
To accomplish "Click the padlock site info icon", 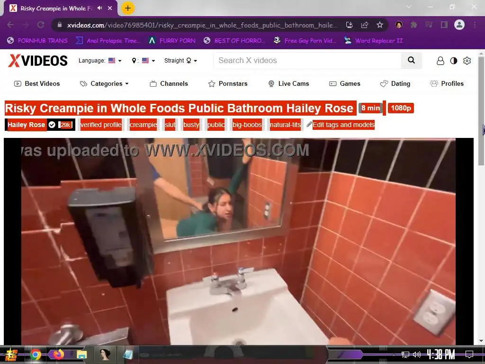I will click(59, 25).
